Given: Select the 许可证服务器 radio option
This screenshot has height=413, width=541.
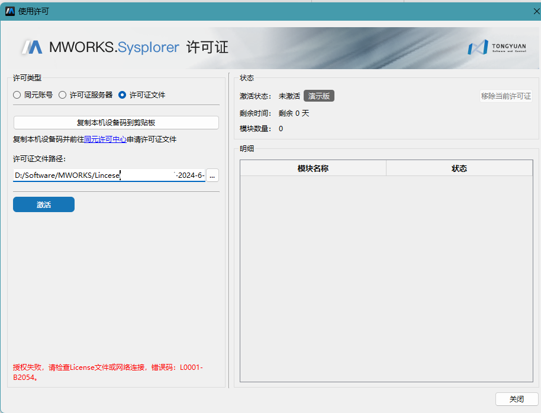Looking at the screenshot, I should 86,95.
